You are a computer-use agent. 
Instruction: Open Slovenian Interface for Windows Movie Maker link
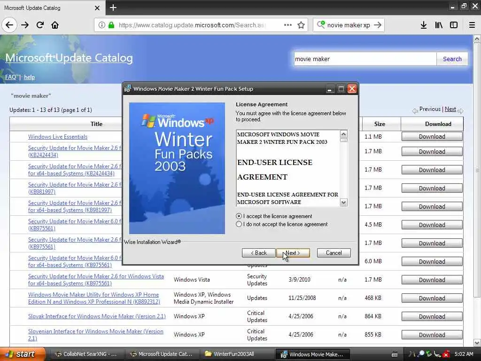point(95,335)
